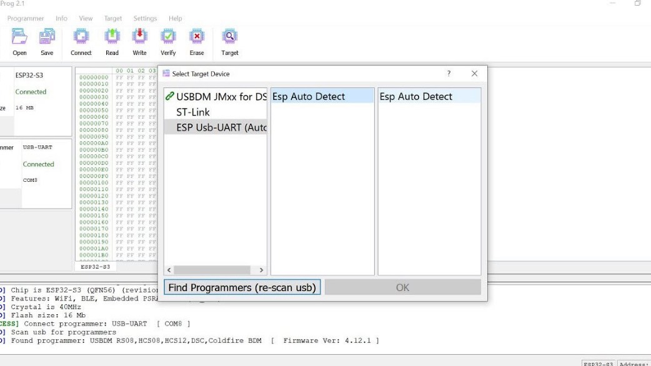
Task: Select Esp Auto Detect in the middle list
Action: [x=322, y=96]
